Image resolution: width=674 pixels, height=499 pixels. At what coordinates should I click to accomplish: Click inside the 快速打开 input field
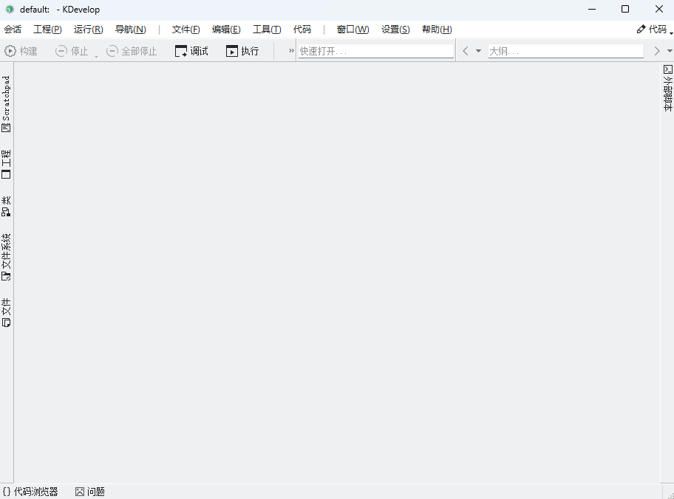click(x=375, y=50)
